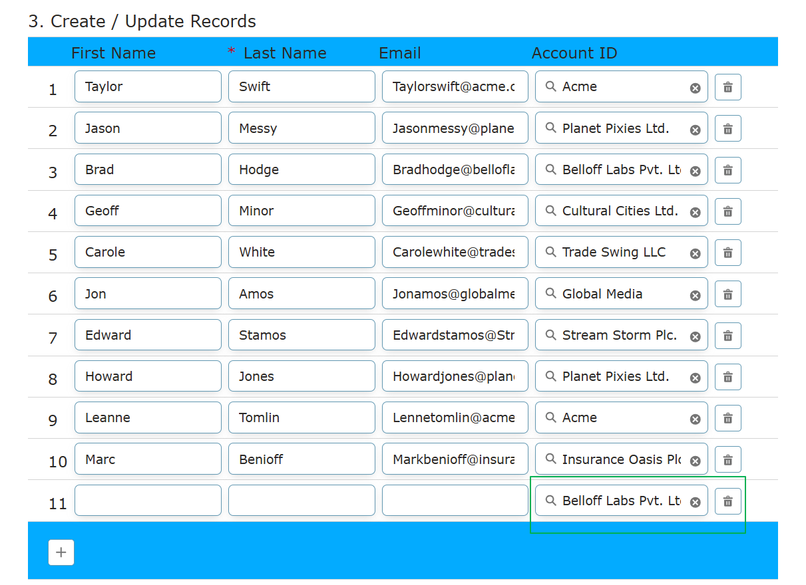The image size is (806, 585).
Task: Delete row 7 with Edward Stamos
Action: click(727, 336)
